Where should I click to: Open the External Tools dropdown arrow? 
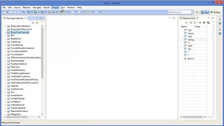[45, 12]
